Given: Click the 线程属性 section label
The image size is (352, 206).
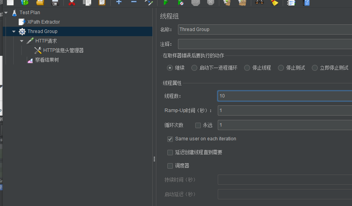Looking at the screenshot, I should 172,83.
